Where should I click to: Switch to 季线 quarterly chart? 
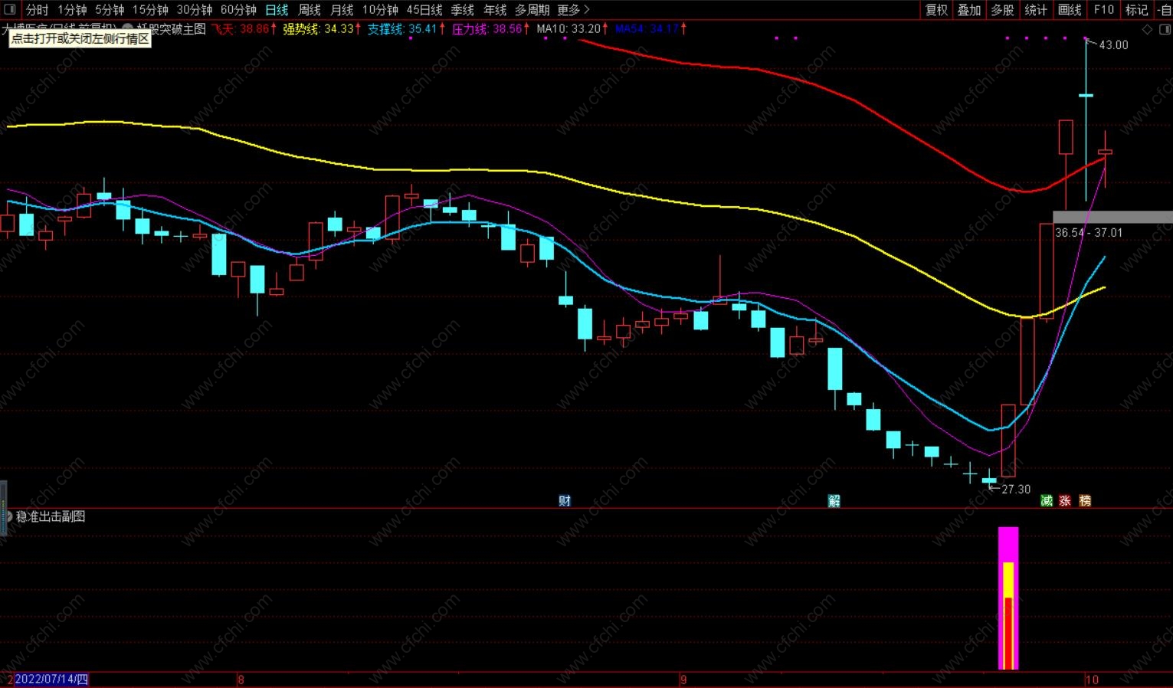463,10
